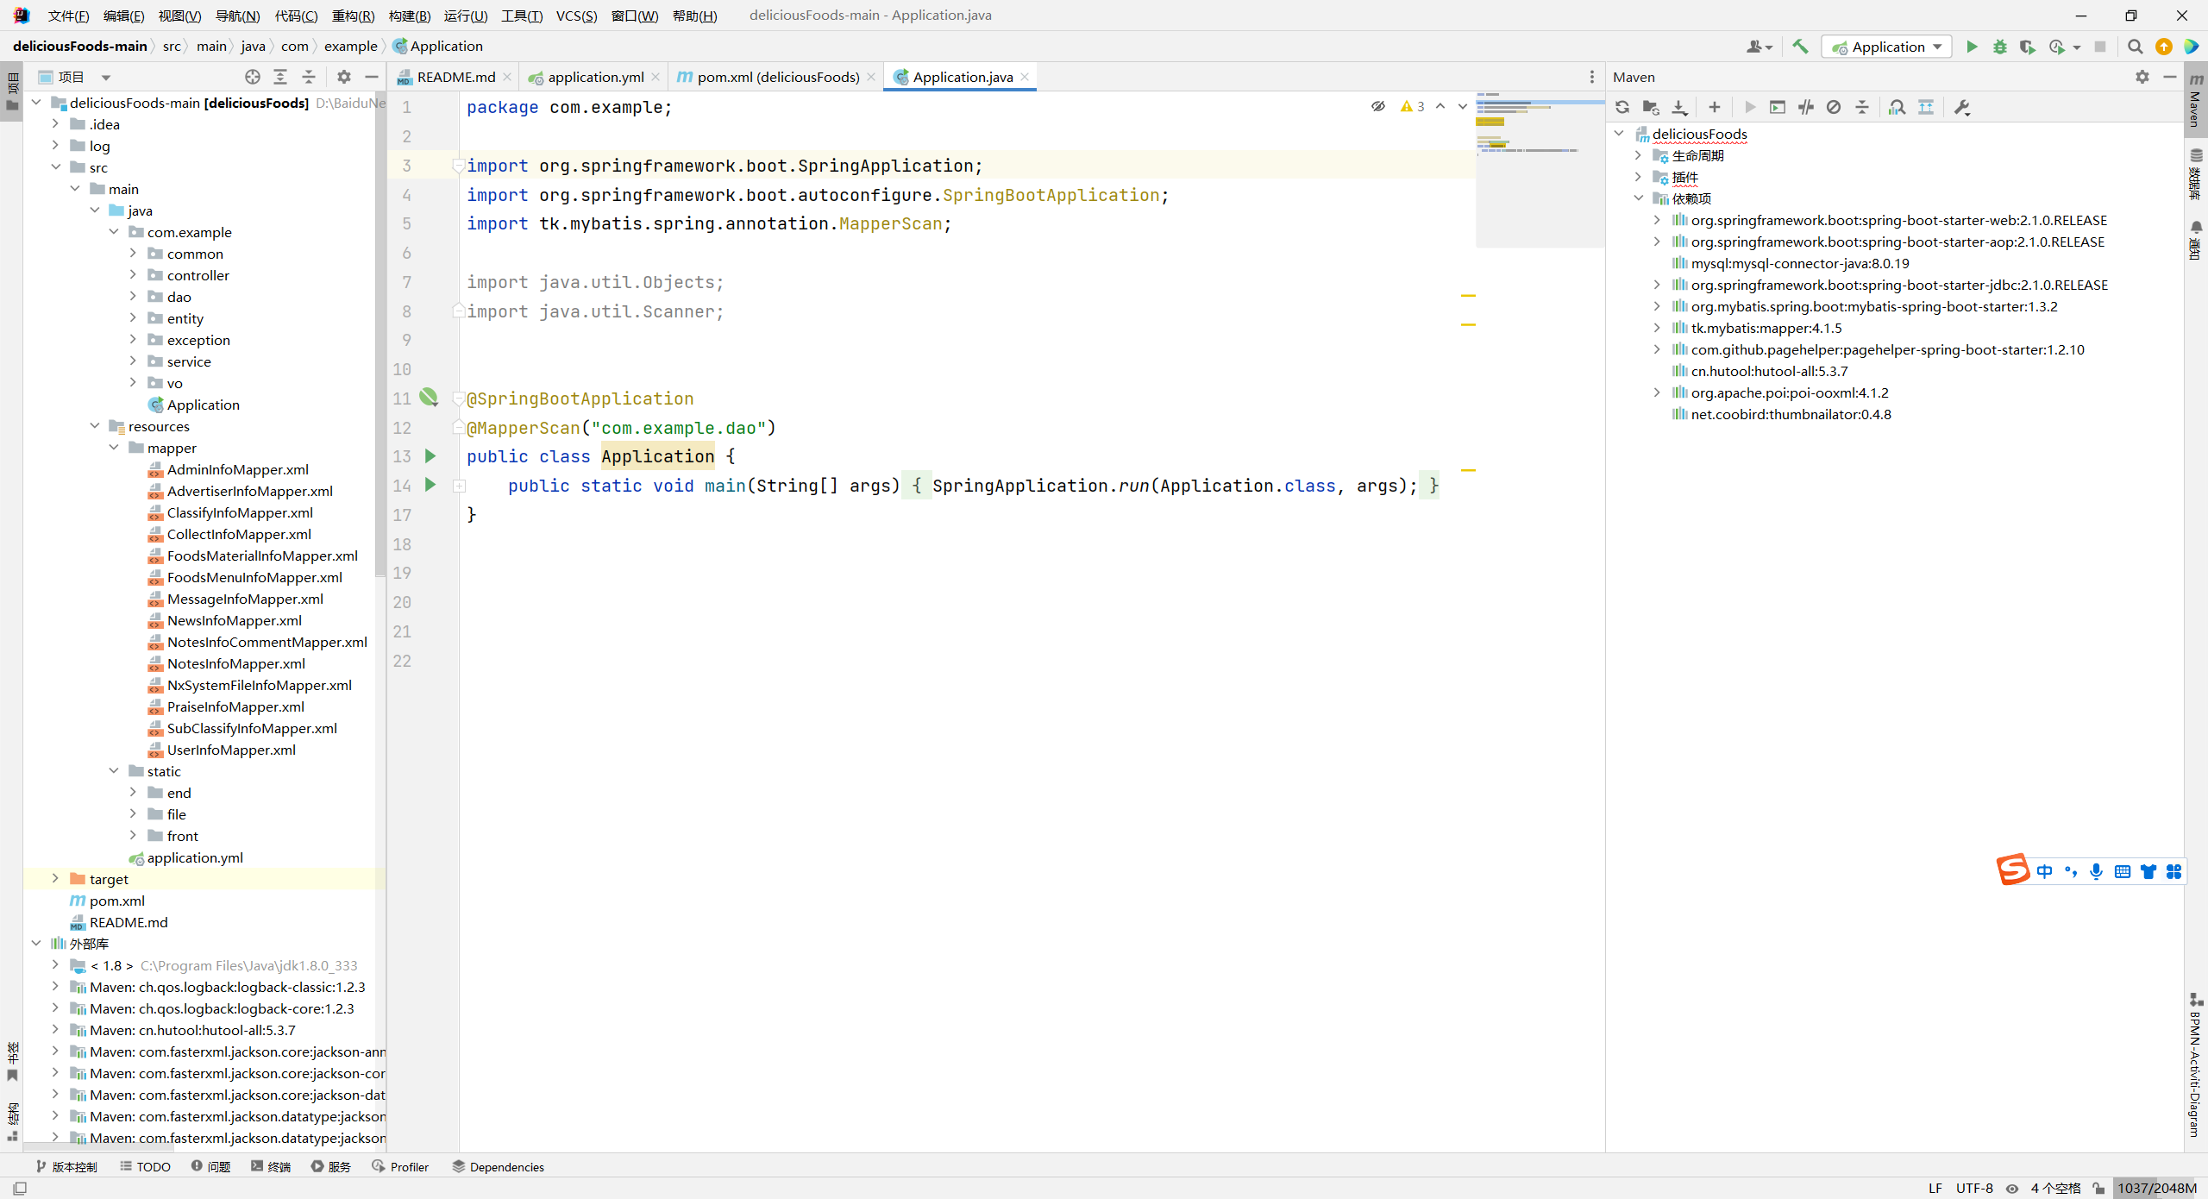
Task: Click the editor minimap preview
Action: tap(1539, 169)
